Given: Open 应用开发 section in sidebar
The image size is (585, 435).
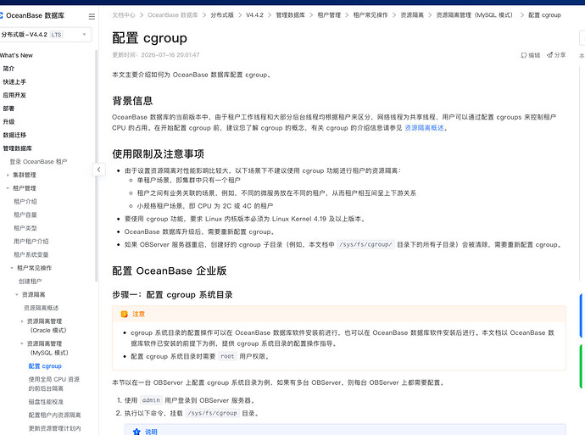Looking at the screenshot, I should pos(14,95).
